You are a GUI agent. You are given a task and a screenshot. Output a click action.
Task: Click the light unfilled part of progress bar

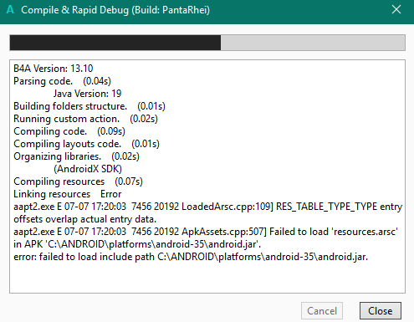313,43
